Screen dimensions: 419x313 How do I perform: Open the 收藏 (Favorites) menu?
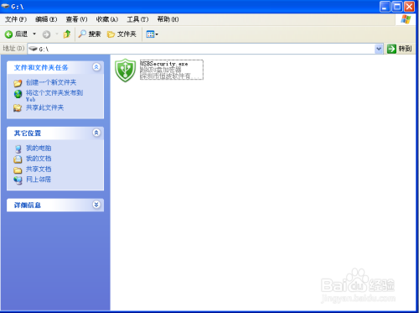[107, 19]
